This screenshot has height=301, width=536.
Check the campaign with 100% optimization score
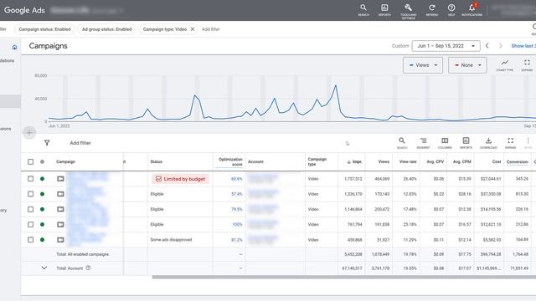pos(30,225)
